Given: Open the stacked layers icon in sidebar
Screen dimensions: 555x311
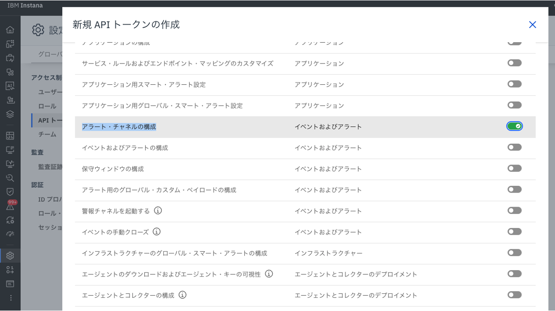Looking at the screenshot, I should (10, 114).
